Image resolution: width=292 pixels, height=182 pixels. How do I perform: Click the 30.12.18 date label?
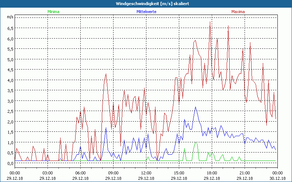click(277, 178)
